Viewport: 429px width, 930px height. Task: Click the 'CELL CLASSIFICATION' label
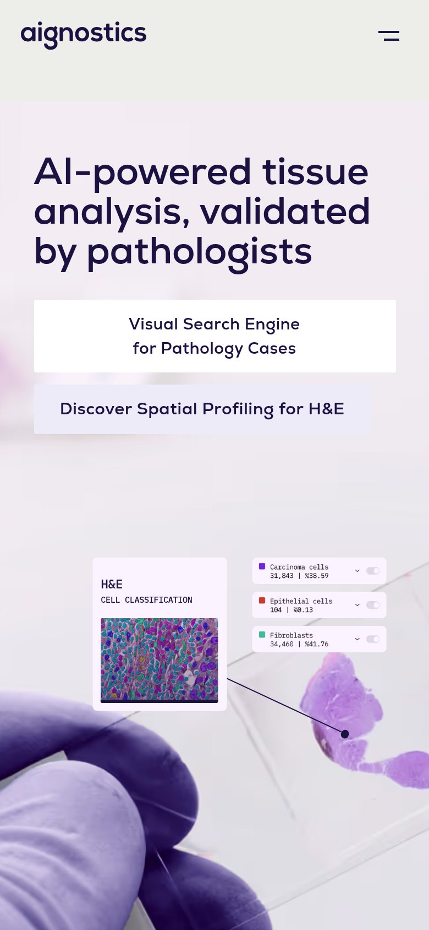tap(146, 600)
